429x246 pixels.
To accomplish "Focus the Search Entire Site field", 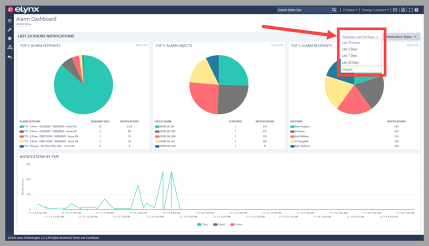I will tap(303, 10).
